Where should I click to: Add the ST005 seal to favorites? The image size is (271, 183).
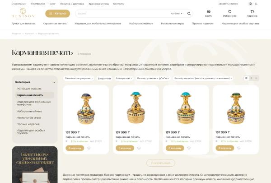tap(239, 148)
